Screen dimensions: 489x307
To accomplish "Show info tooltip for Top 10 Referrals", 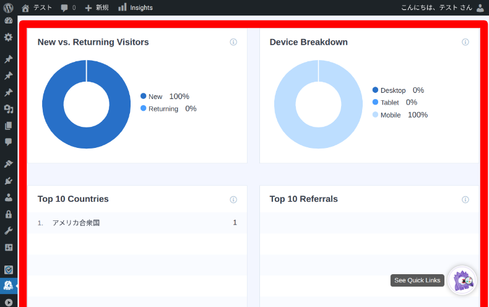I will 465,199.
